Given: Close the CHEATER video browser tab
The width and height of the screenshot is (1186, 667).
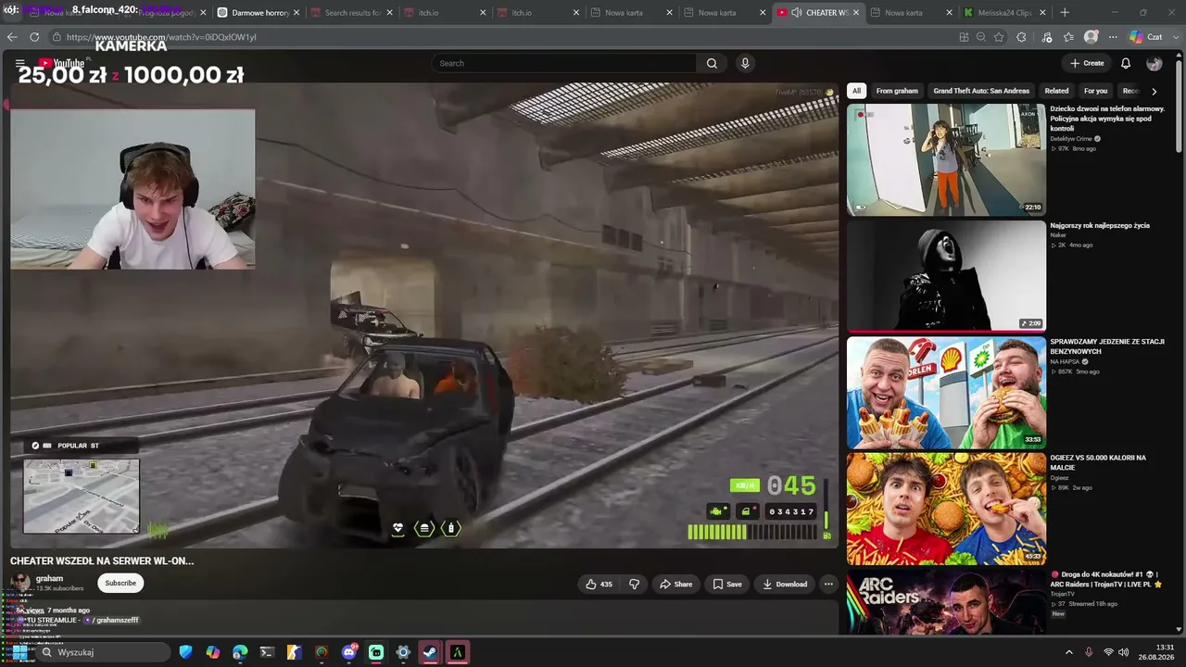Looking at the screenshot, I should pos(856,13).
